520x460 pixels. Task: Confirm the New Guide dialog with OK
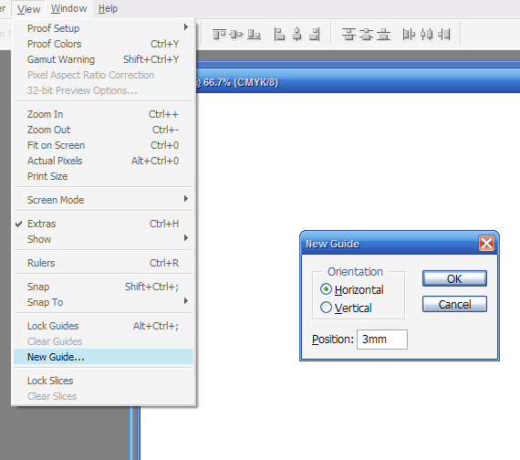454,278
